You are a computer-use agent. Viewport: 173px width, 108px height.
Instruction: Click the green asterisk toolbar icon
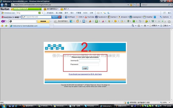click(x=96, y=21)
